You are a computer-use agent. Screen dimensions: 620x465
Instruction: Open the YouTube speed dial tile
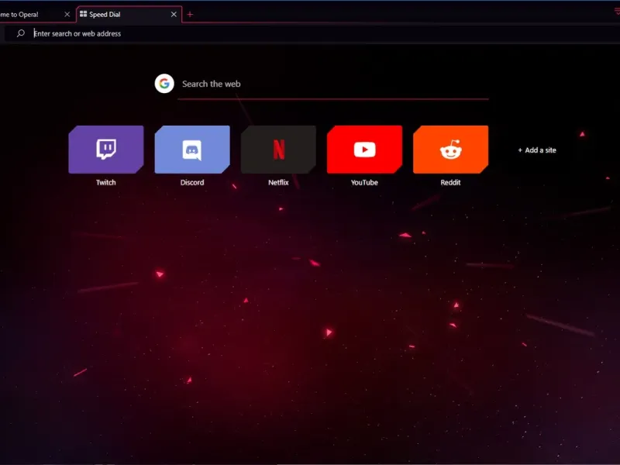coord(364,150)
